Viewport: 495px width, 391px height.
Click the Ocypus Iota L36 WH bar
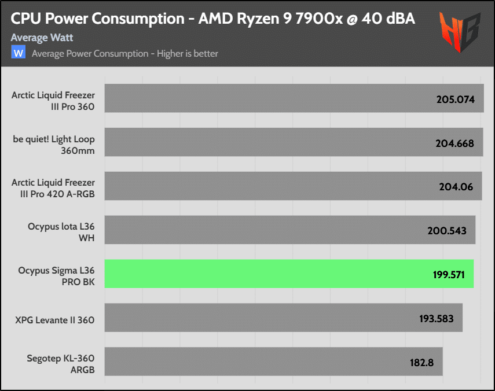pyautogui.click(x=266, y=230)
